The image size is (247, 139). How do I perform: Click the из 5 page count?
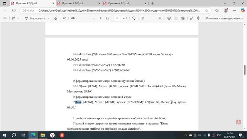pyautogui.click(x=125, y=19)
